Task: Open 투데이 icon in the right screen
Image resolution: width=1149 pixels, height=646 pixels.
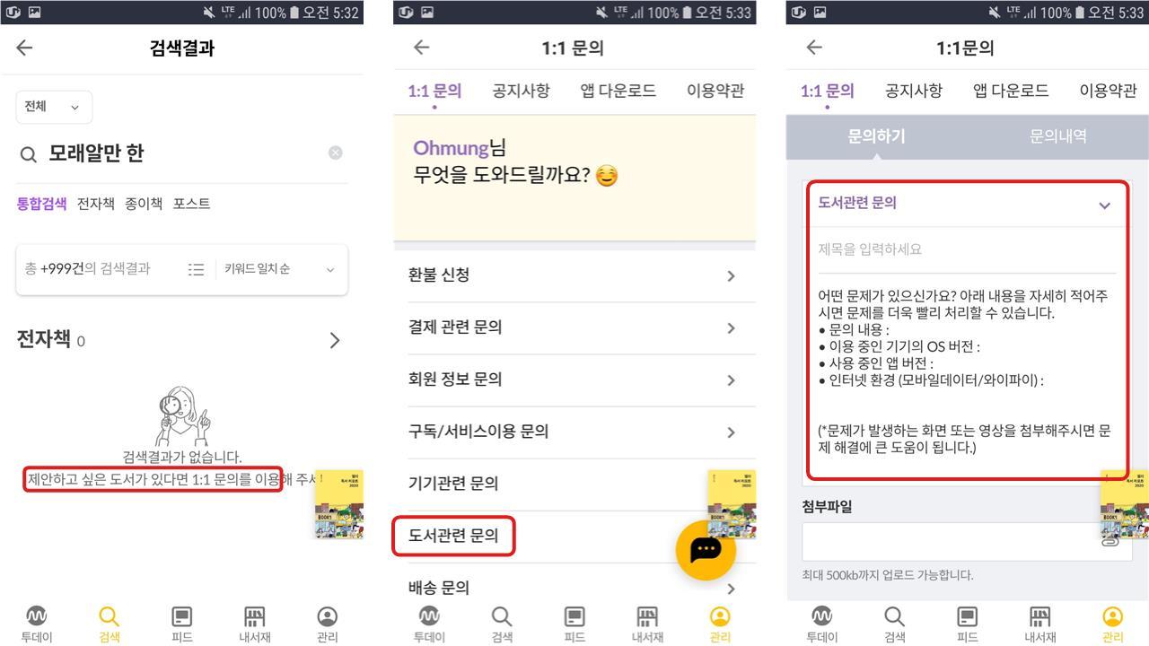Action: point(821,624)
